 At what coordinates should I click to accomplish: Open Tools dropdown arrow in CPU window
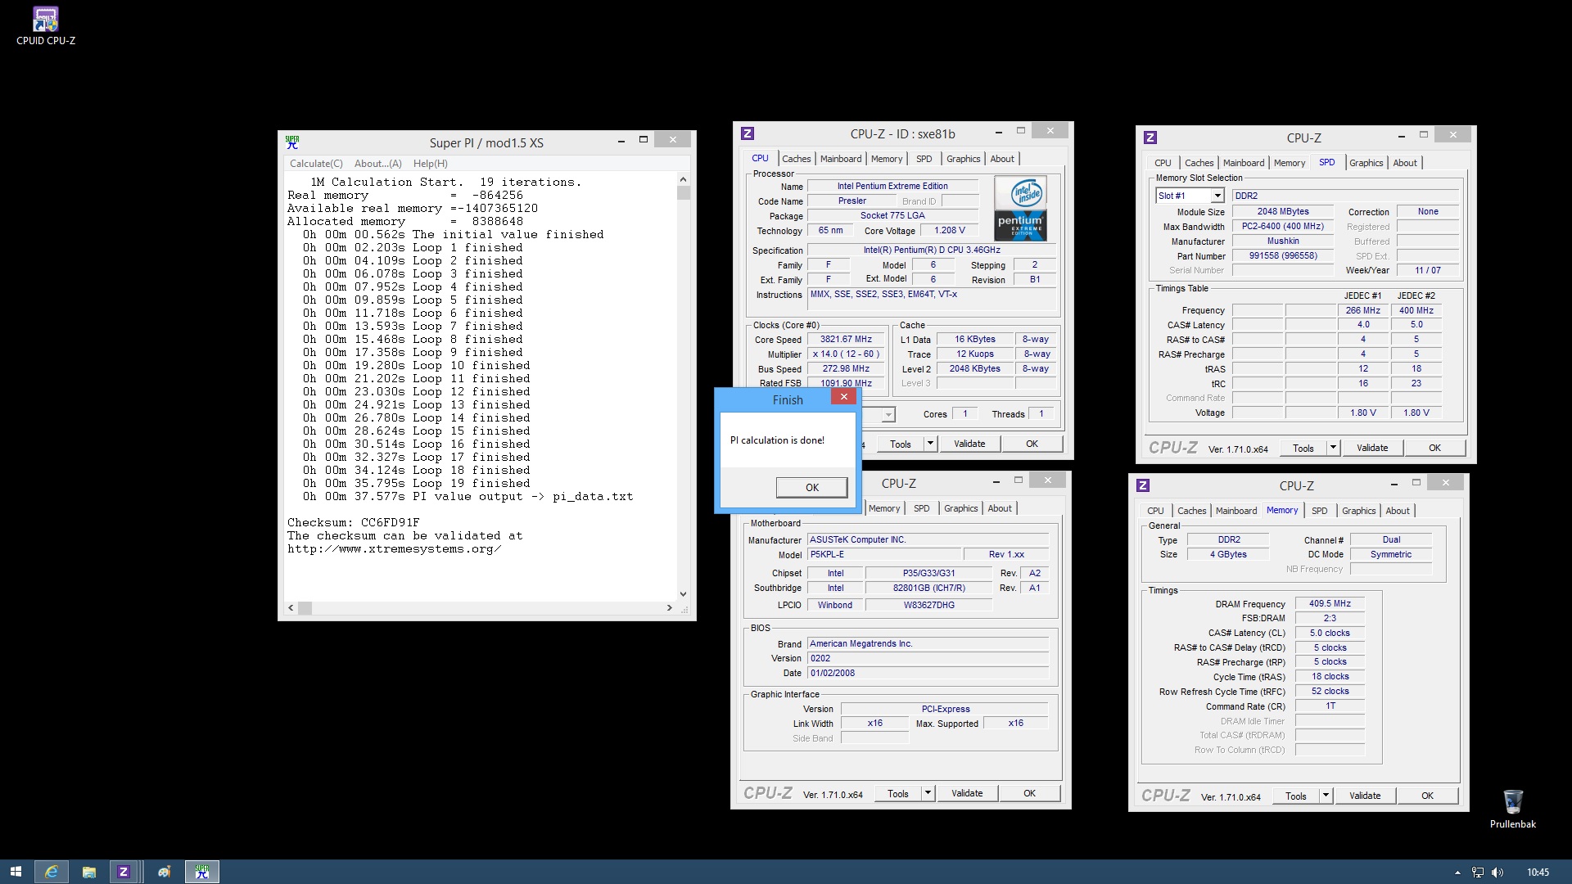point(930,444)
